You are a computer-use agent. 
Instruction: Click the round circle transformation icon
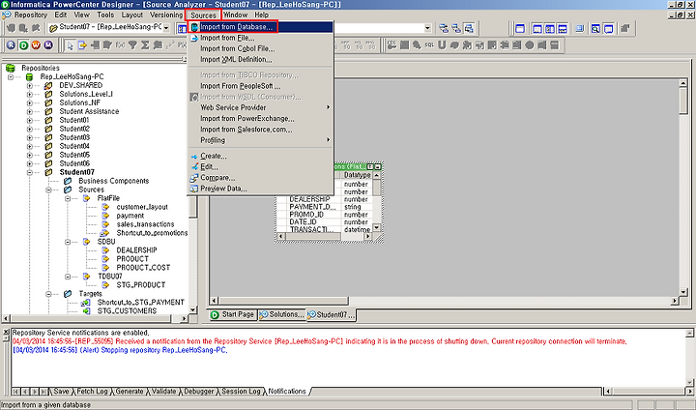click(530, 45)
